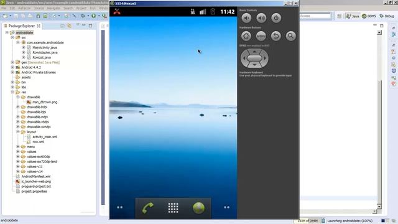
Task: Open the Android SDK Manager toolbar icon
Action: click(38, 16)
